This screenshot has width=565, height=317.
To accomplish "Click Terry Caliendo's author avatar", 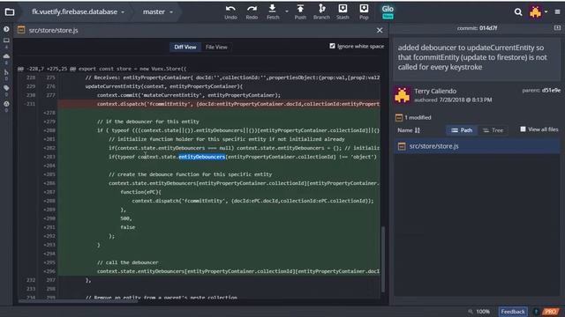I will [403, 95].
